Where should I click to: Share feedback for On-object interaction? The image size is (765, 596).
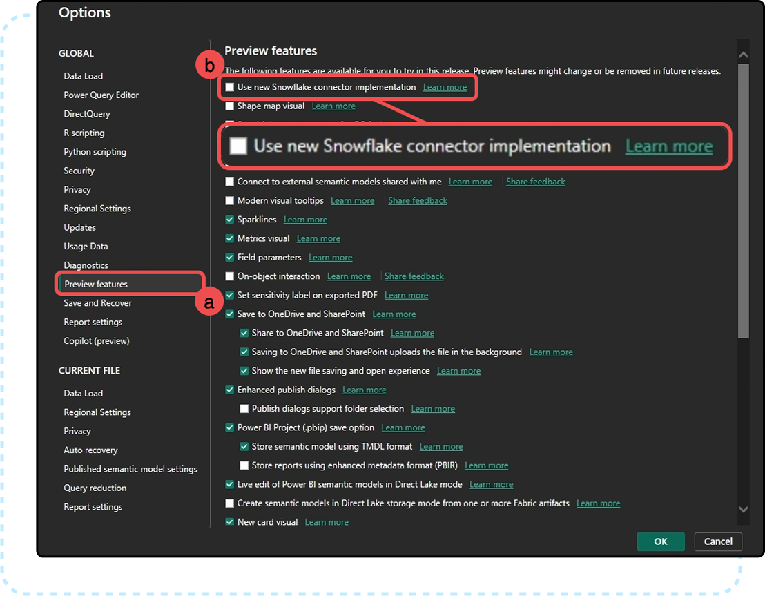pyautogui.click(x=414, y=277)
